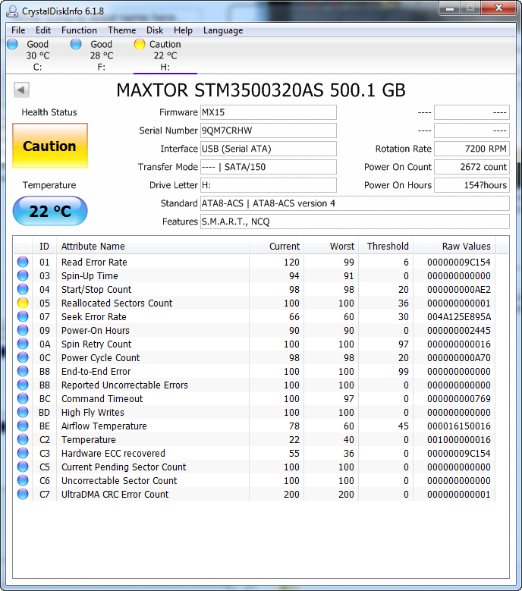Click the Features field S.M.A.R.T., NCQ
Screen dimensions: 522x591
[354, 222]
